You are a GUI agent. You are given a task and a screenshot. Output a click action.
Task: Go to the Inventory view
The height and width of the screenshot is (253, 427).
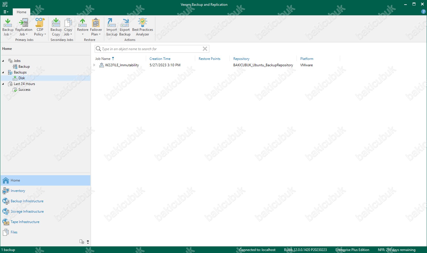tap(18, 191)
